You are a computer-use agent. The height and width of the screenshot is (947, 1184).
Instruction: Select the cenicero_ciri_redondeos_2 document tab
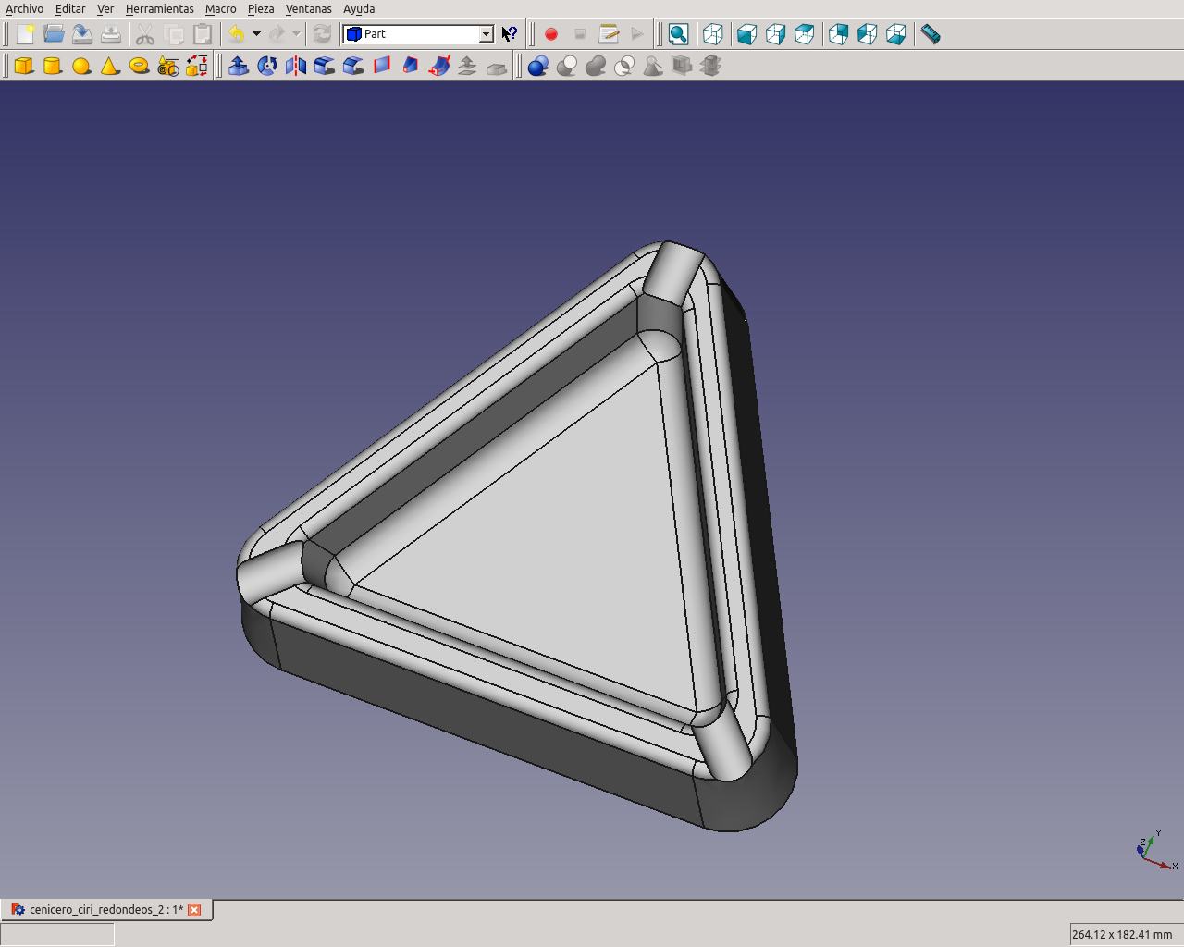click(x=106, y=910)
